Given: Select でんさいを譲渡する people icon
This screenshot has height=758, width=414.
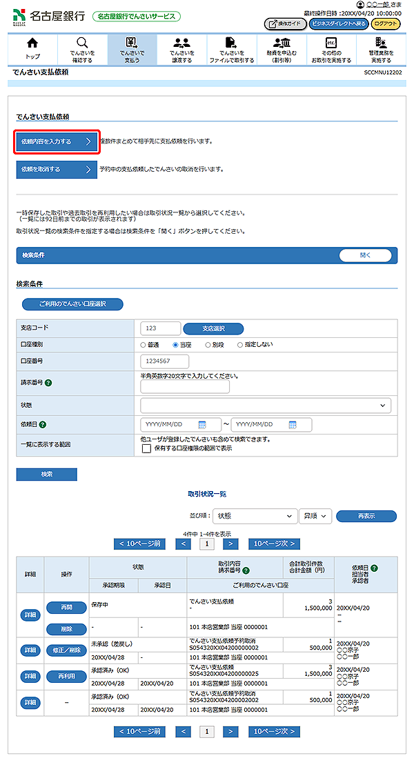Looking at the screenshot, I should 182,43.
